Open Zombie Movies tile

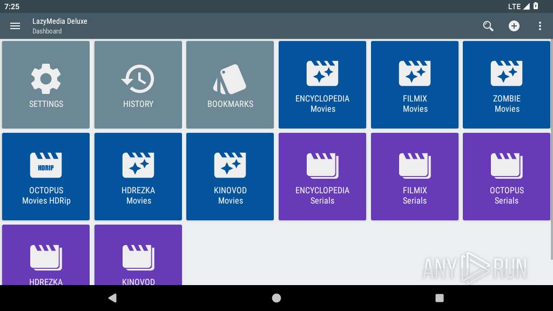pyautogui.click(x=507, y=85)
